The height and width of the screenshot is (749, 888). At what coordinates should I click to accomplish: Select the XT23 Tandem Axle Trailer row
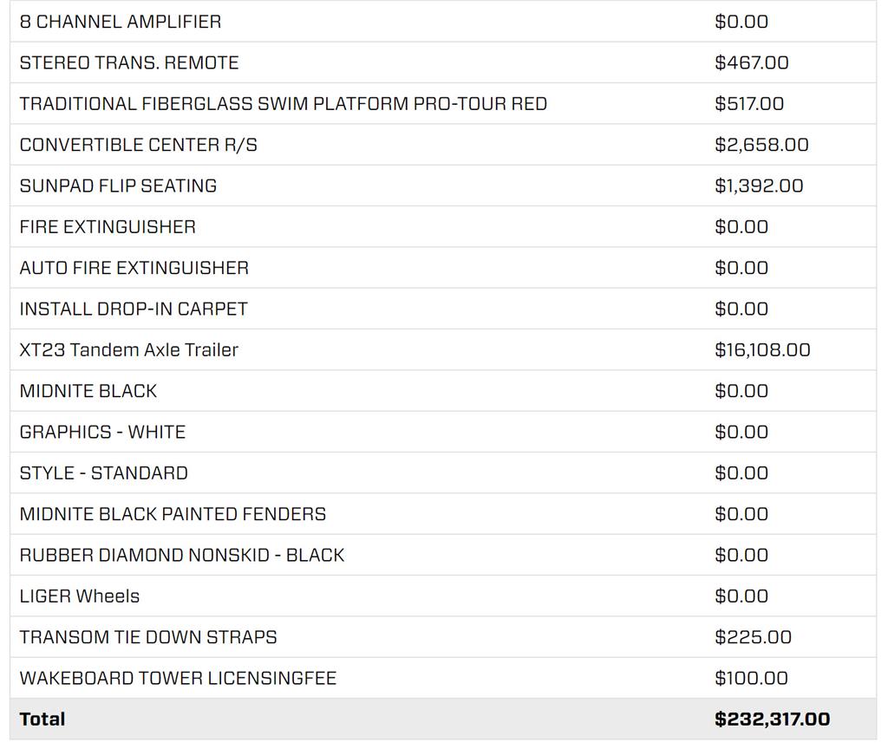coord(443,350)
